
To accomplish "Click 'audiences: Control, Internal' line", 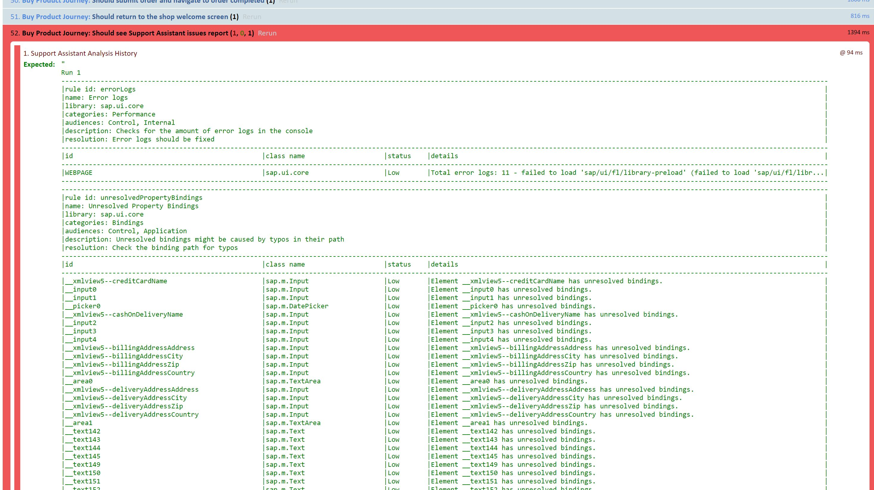I will tap(120, 122).
